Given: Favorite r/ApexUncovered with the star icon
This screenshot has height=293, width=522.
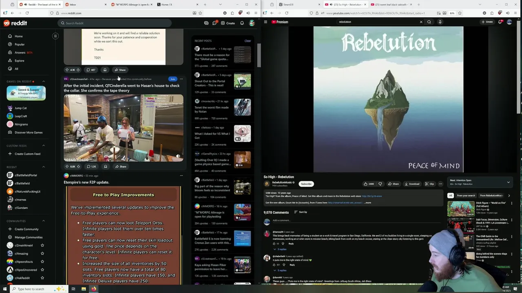Looking at the screenshot, I should pos(42,270).
